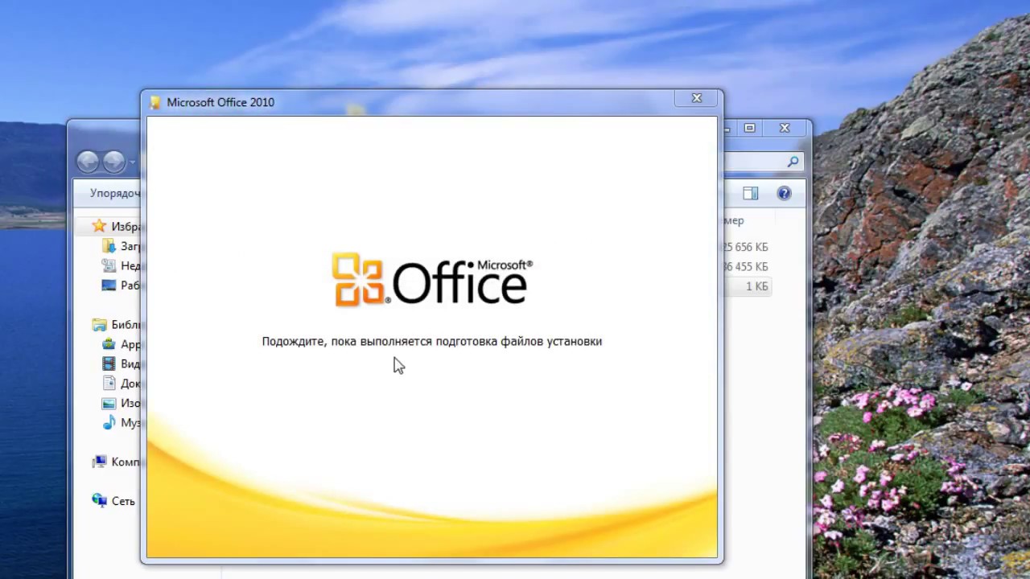Select the file sized 25 656 КБ

coord(745,247)
